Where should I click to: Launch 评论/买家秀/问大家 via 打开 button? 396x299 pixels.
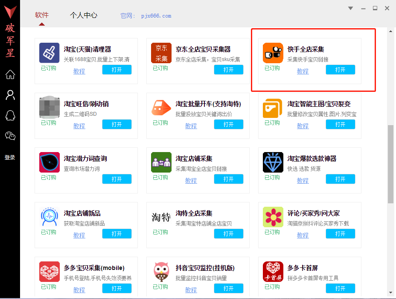(x=340, y=234)
